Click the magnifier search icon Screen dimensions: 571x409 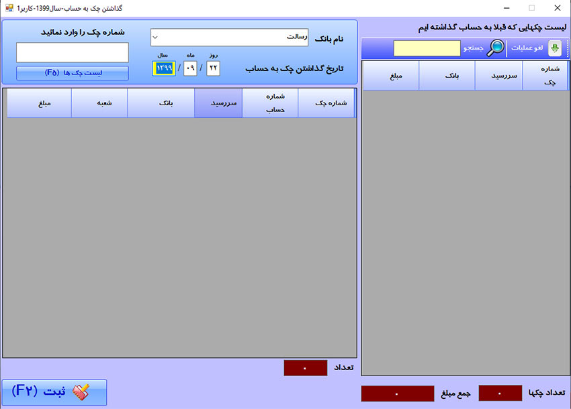[496, 48]
